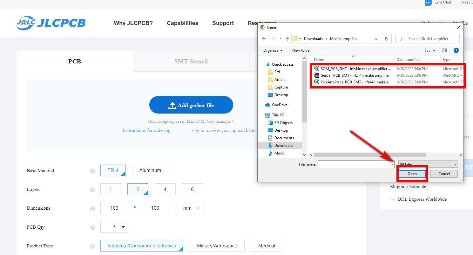Select the Gerber_PCB_SMT WinRAR zip file
This screenshot has height=255, width=473.
point(353,75)
